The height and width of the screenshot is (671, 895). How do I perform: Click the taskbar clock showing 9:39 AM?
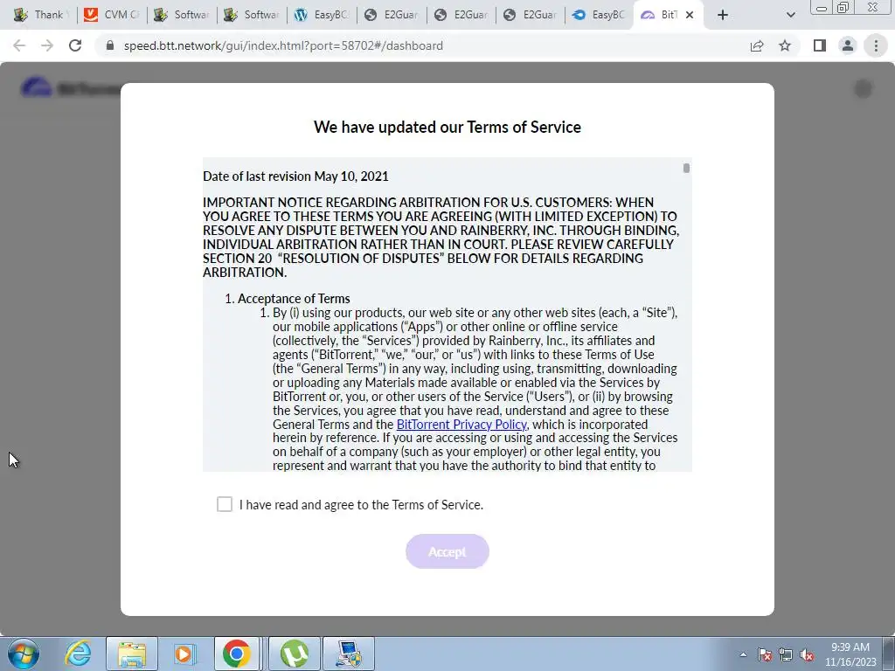(850, 654)
